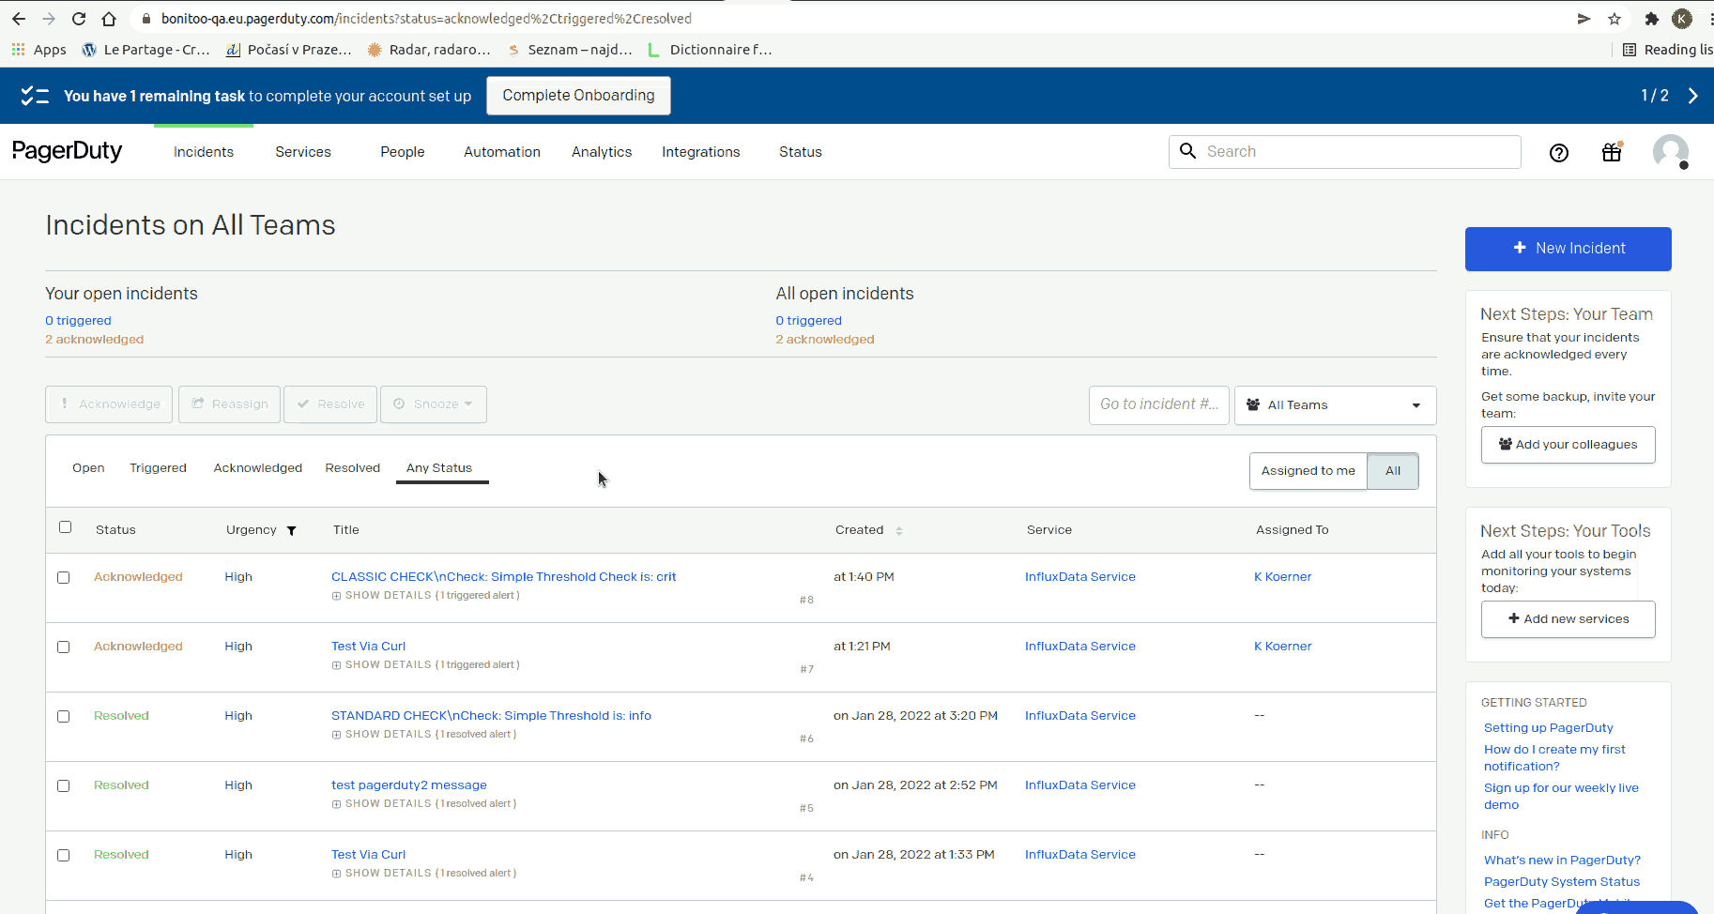Open the browser extensions puzzle icon
1714x914 pixels.
point(1651,19)
